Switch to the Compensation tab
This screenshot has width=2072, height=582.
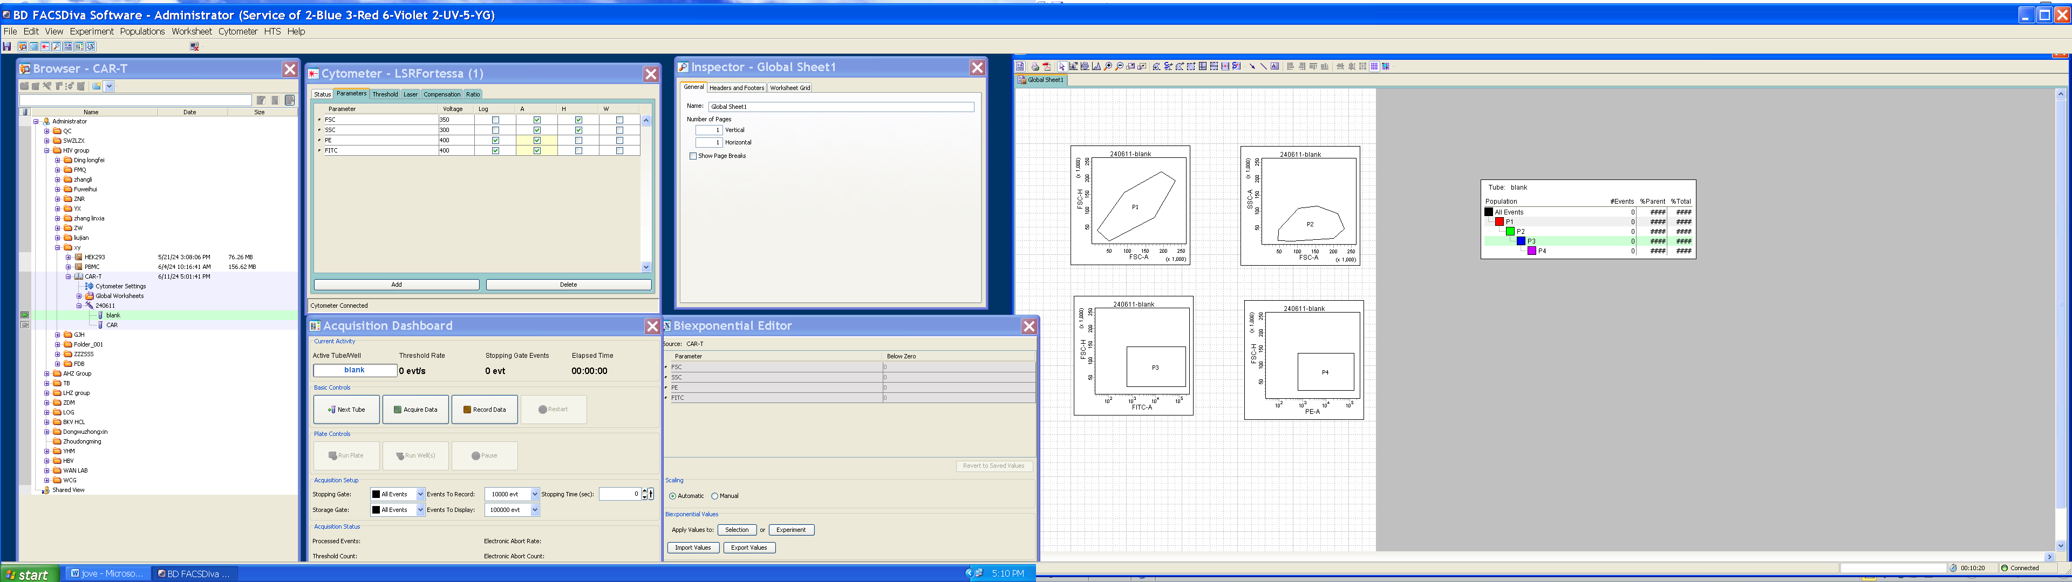coord(441,94)
